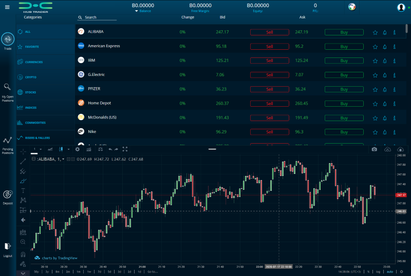Open the chart style dropdown arrow

tap(68, 149)
